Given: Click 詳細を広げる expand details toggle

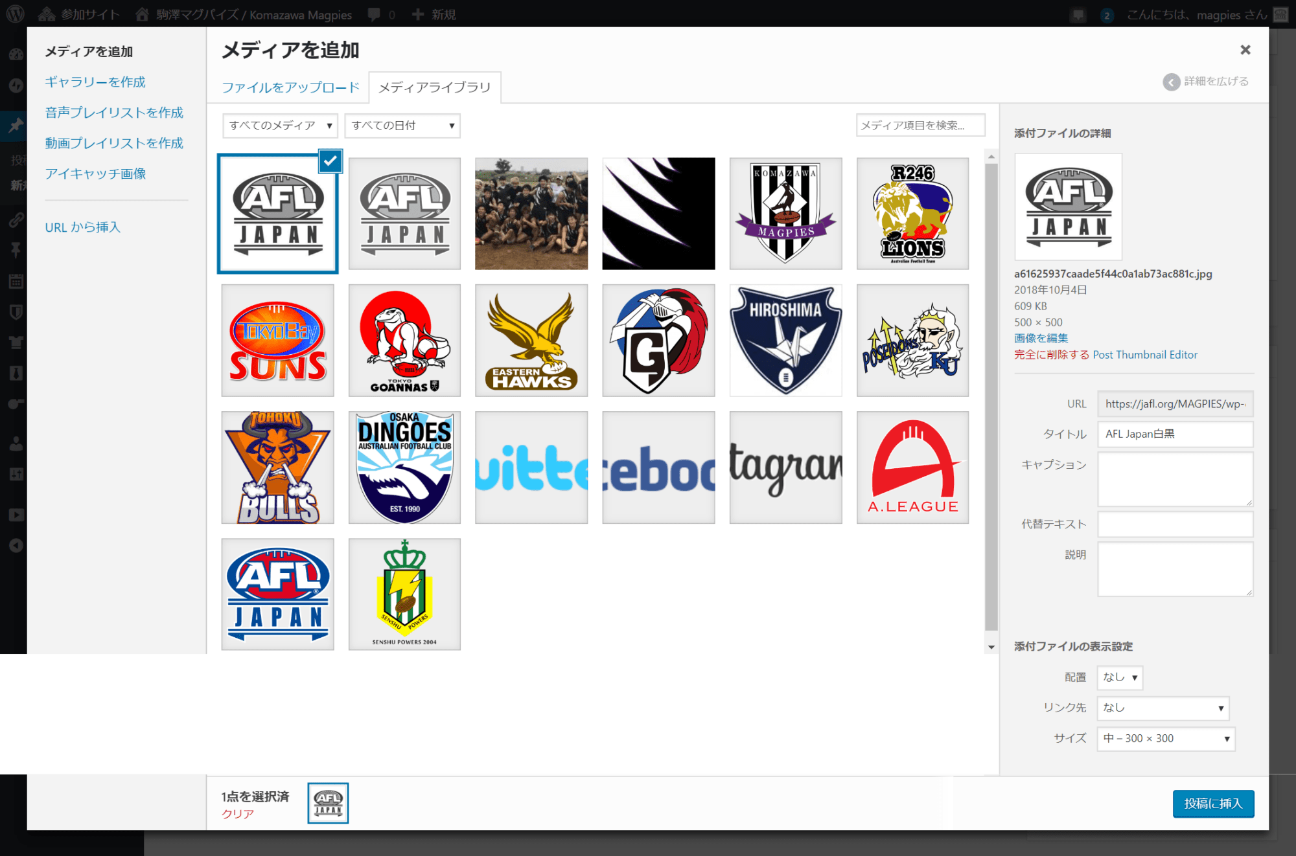Looking at the screenshot, I should [x=1205, y=82].
